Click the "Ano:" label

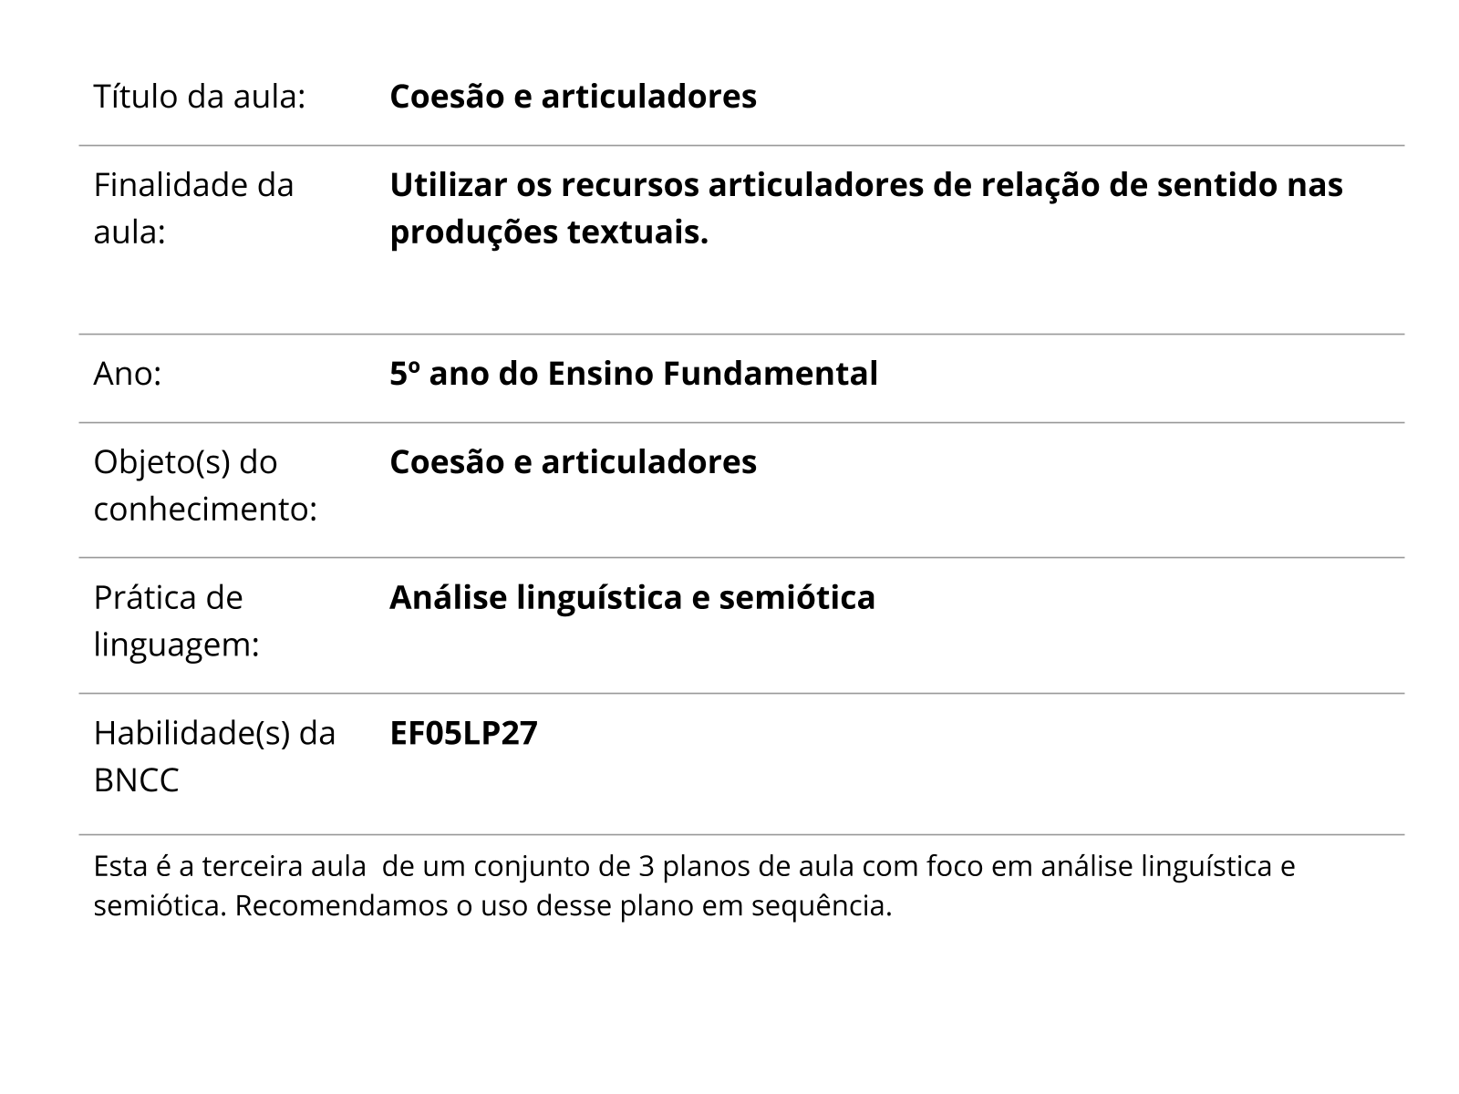point(127,374)
